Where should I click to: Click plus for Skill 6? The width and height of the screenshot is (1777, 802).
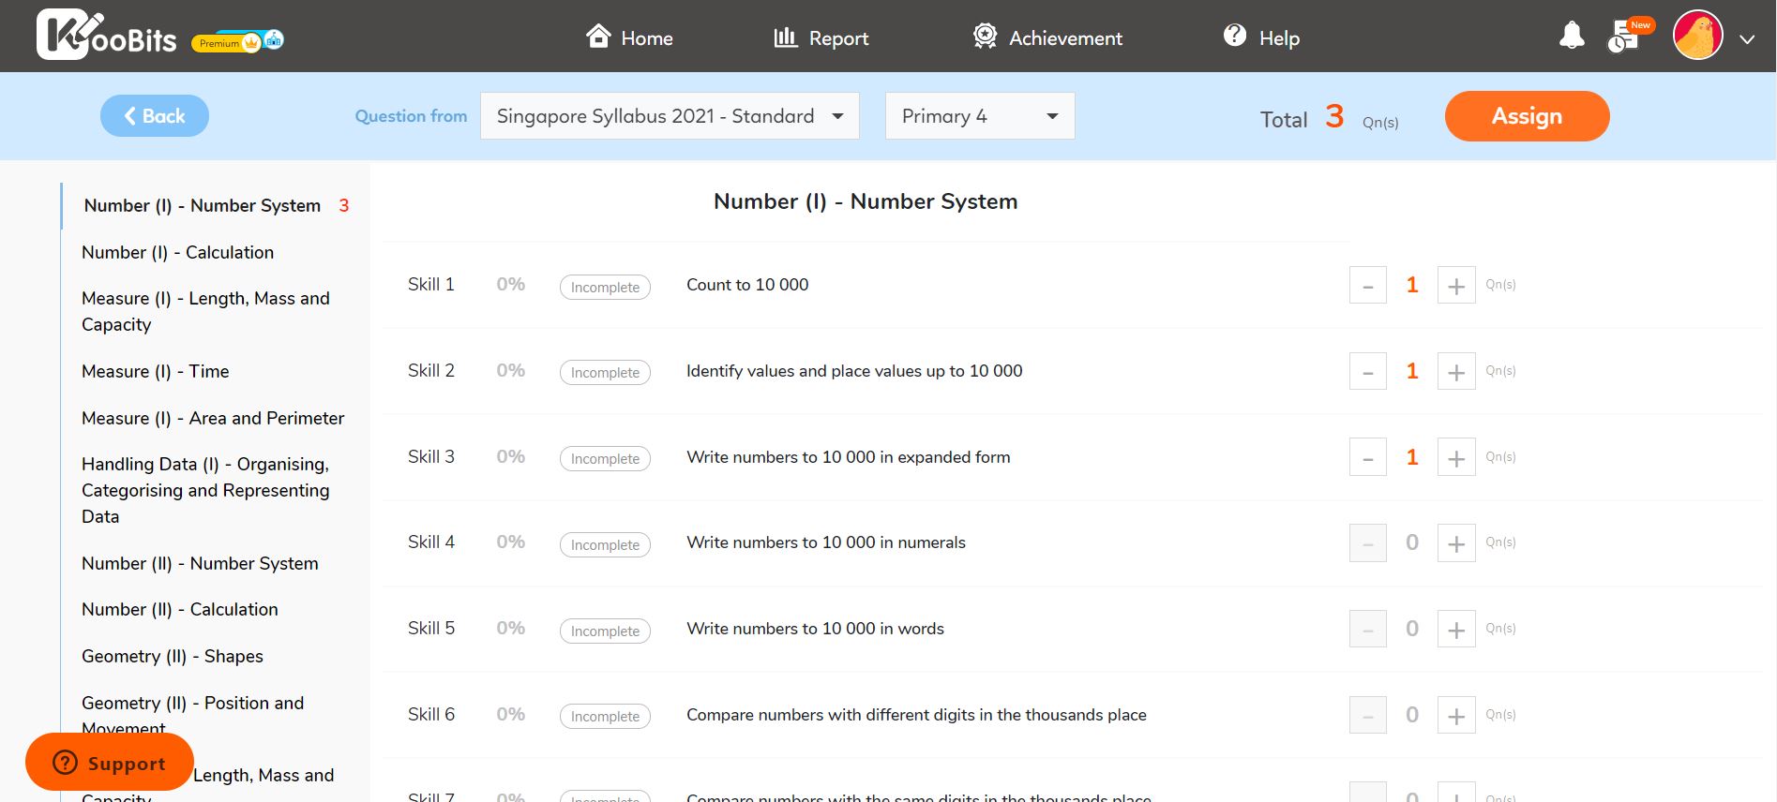[x=1455, y=716]
